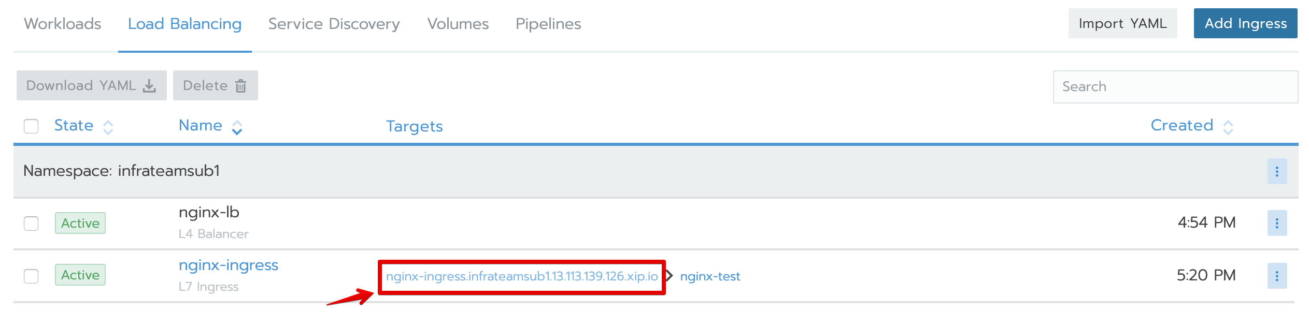Check the nginx-ingress row checkbox
This screenshot has height=328, width=1309.
[31, 276]
